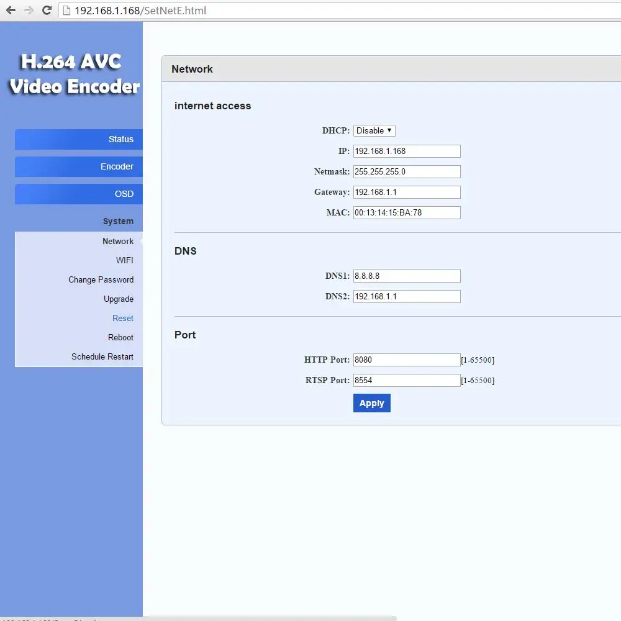Click the DNS2 input field
Viewport: 621px width, 621px height.
coord(407,297)
